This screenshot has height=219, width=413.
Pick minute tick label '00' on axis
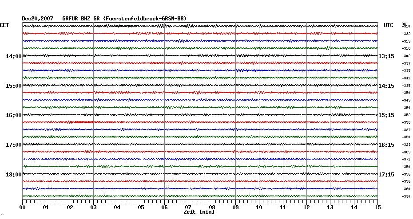coord(22,207)
